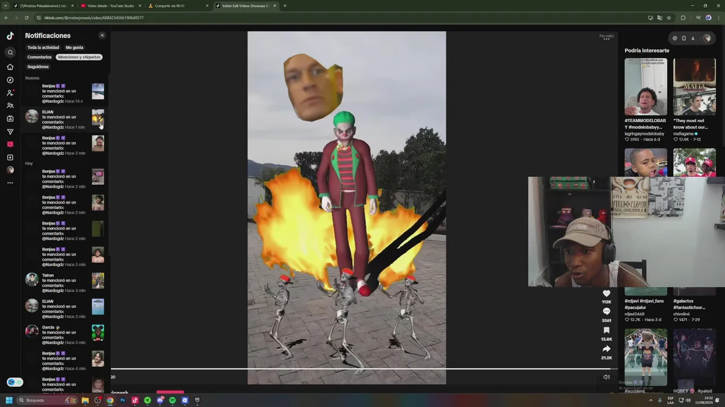Open Spotify from the taskbar

pos(172,400)
